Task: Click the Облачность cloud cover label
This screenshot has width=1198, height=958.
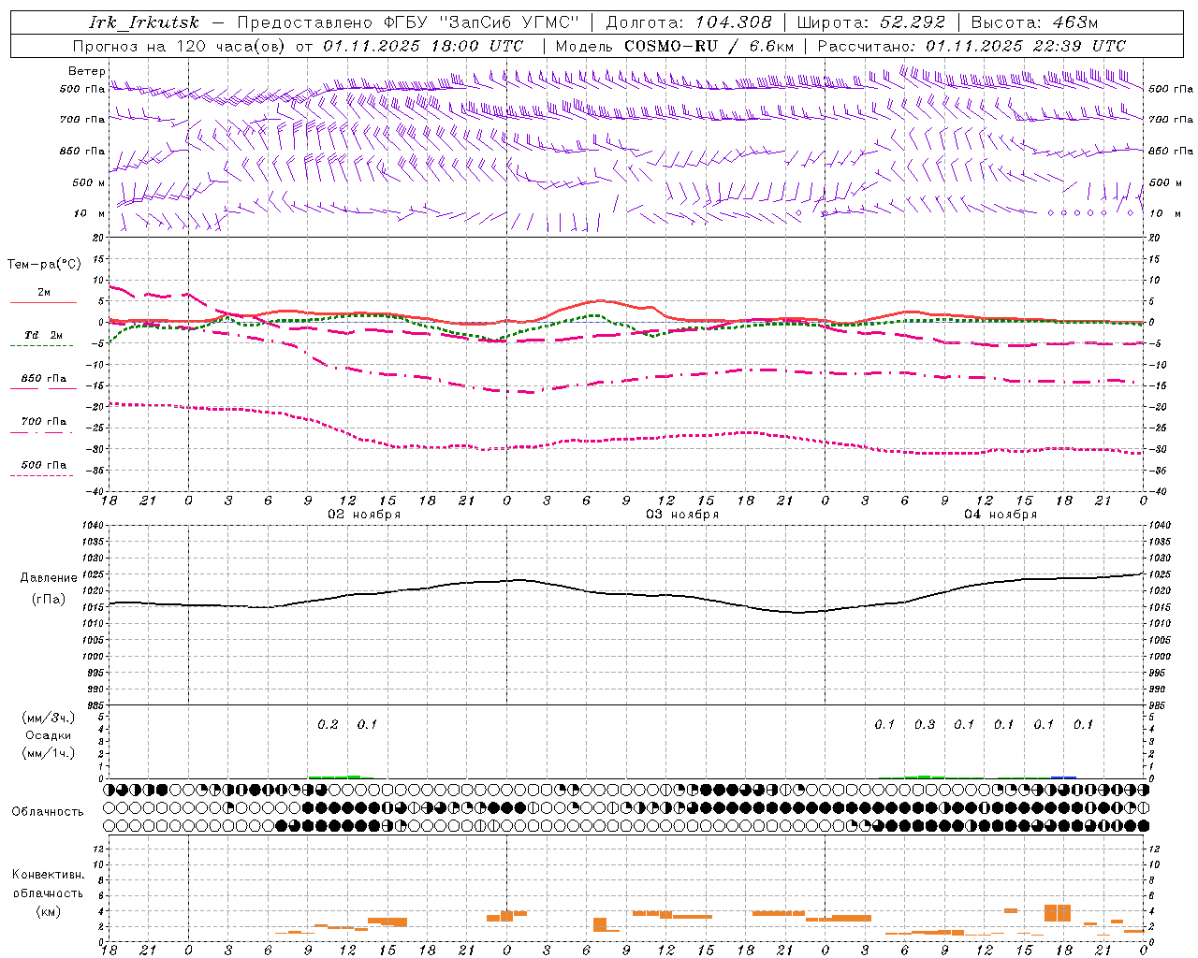Action: (48, 812)
